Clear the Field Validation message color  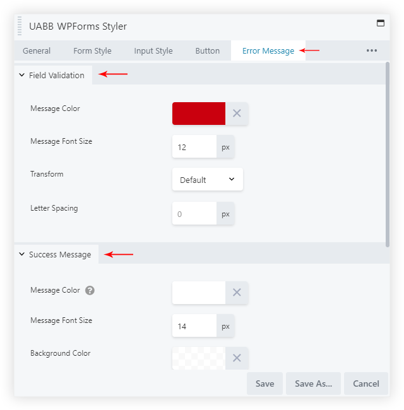pyautogui.click(x=237, y=114)
